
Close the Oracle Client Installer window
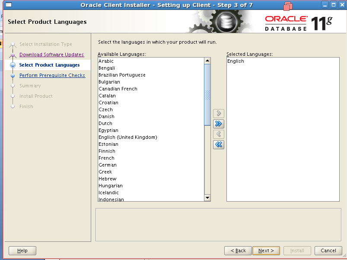pos(342,5)
